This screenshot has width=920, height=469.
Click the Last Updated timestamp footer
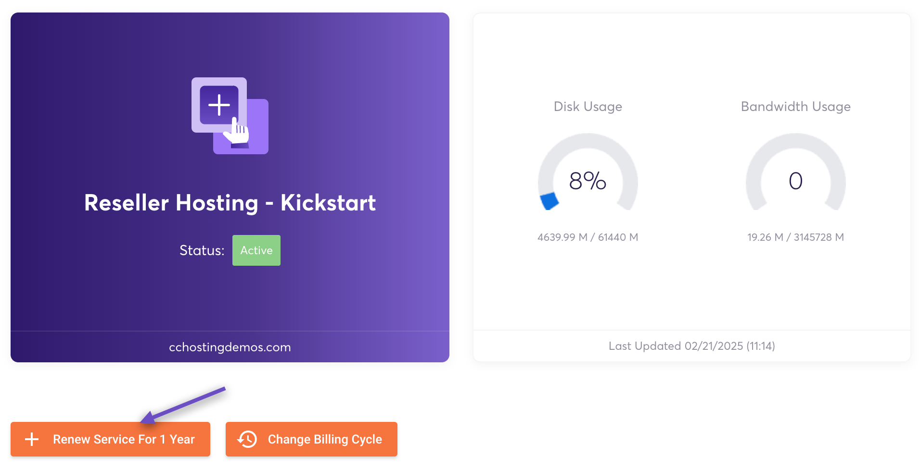[691, 346]
